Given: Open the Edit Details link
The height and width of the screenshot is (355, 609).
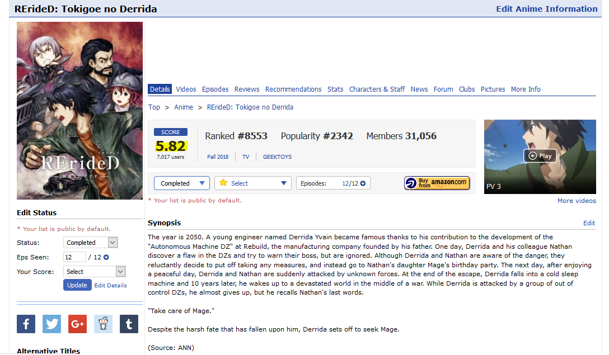Looking at the screenshot, I should pyautogui.click(x=110, y=285).
